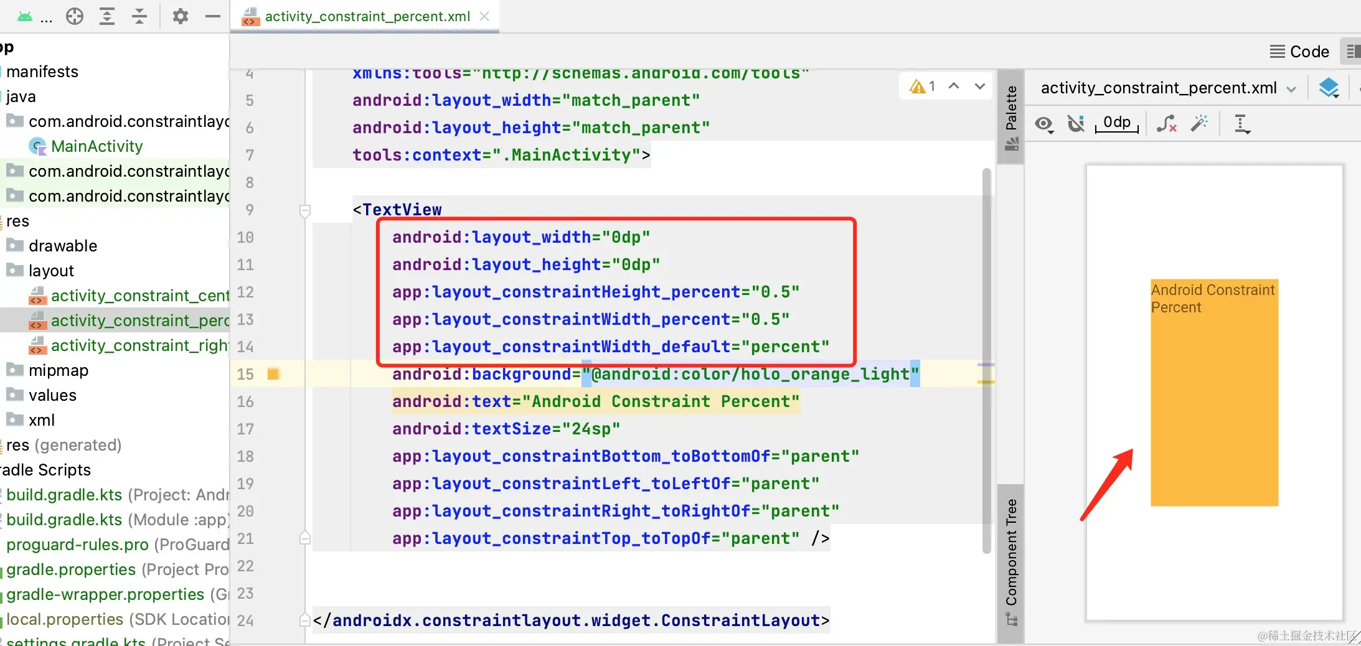Open the Palette side tab
1361x646 pixels.
(x=1011, y=117)
